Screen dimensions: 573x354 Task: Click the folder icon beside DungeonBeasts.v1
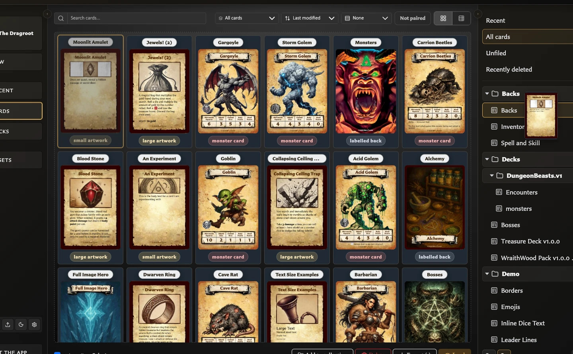click(500, 175)
